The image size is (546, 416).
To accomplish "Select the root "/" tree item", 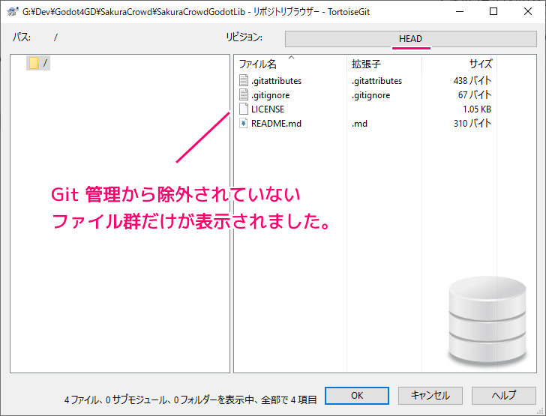I will 45,63.
